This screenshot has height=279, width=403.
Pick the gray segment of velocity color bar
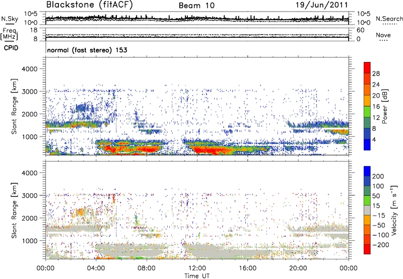(367, 210)
